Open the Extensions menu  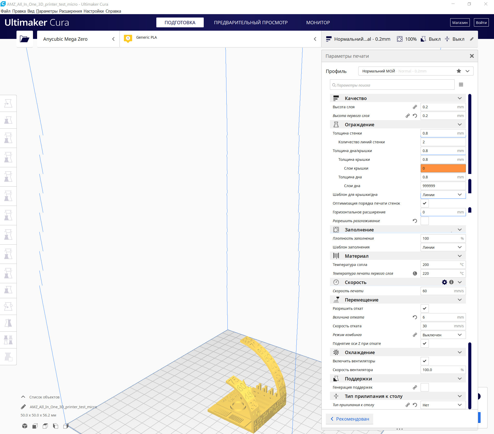point(70,11)
